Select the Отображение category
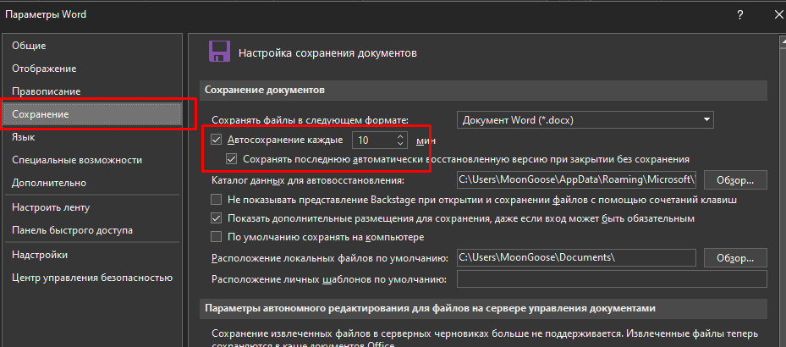Image resolution: width=786 pixels, height=347 pixels. click(x=91, y=69)
